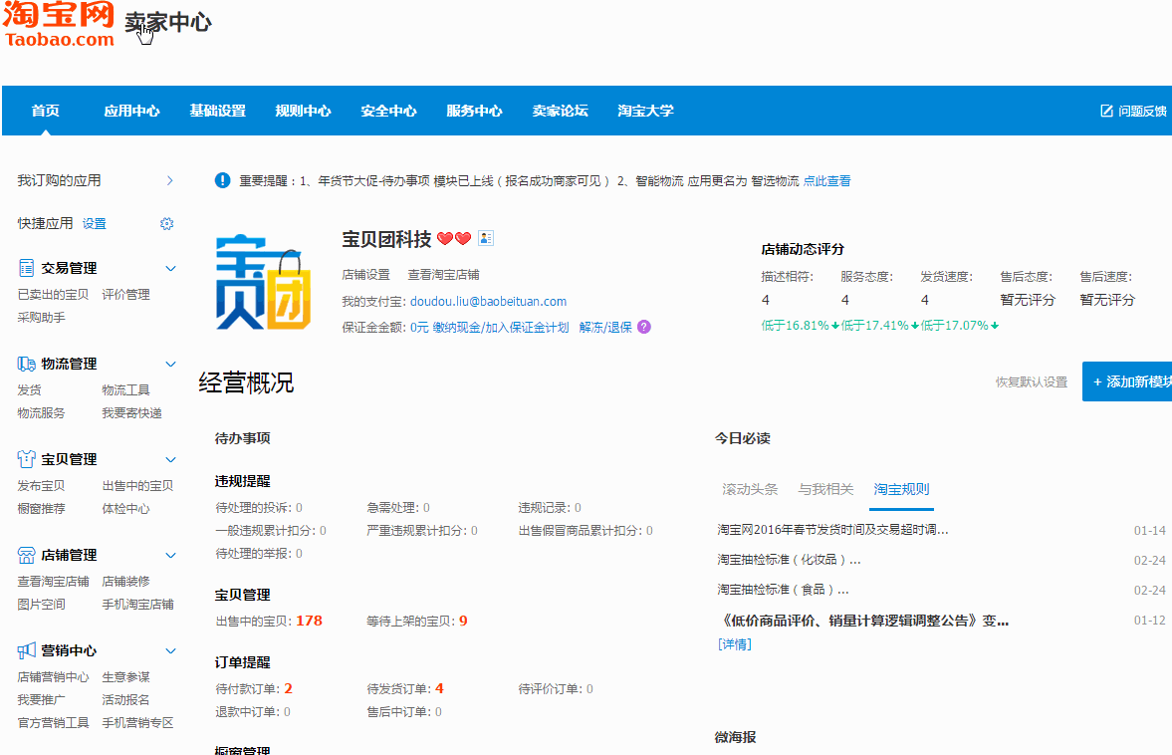
Task: Click 恢复默认设置 link
Action: (1032, 382)
